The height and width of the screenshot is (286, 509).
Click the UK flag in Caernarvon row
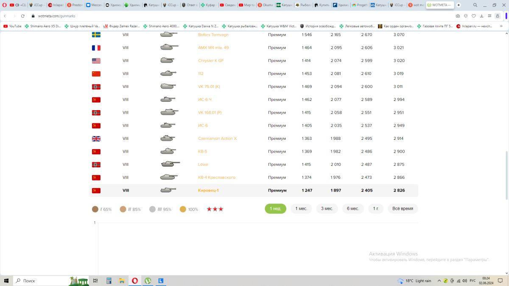click(x=96, y=139)
